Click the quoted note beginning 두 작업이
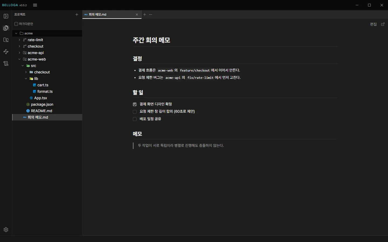Image resolution: width=388 pixels, height=242 pixels. point(181,145)
